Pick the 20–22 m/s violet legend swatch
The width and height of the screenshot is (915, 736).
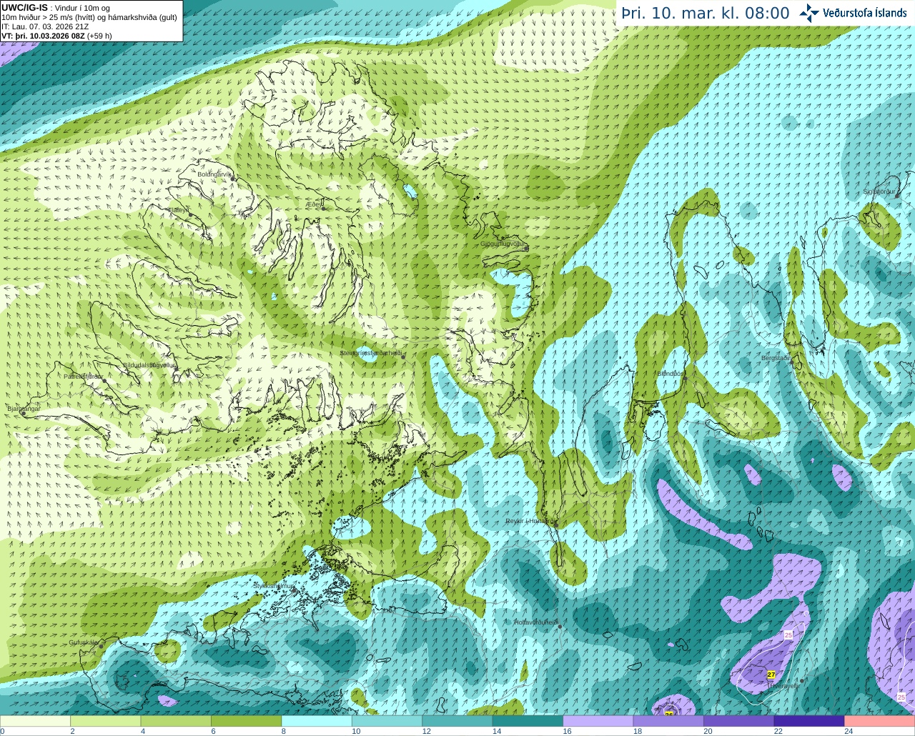[x=739, y=721]
